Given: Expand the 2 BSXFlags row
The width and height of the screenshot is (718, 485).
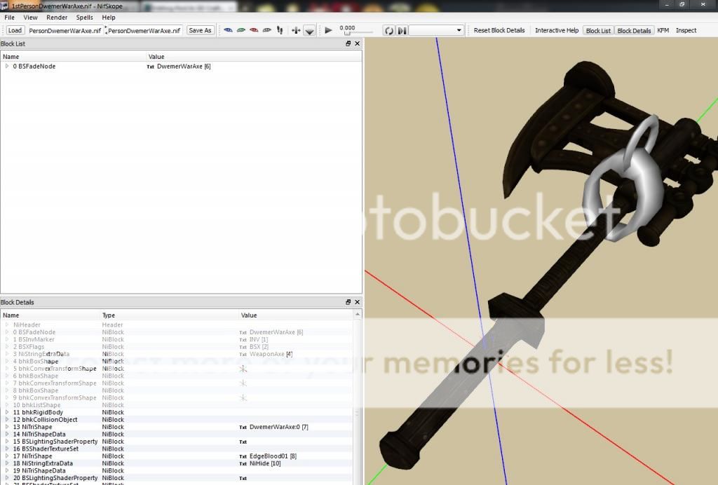Looking at the screenshot, I should coord(7,347).
